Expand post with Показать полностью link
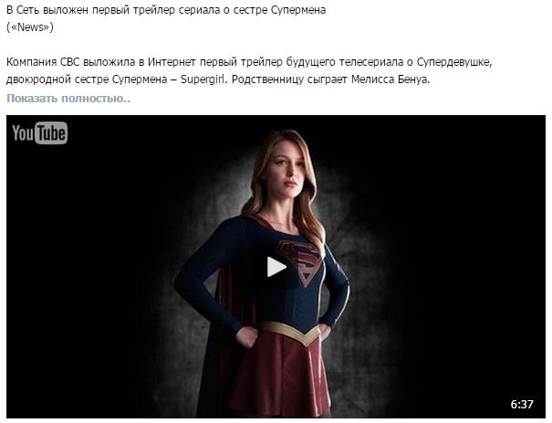This screenshot has width=552, height=423. [x=68, y=99]
